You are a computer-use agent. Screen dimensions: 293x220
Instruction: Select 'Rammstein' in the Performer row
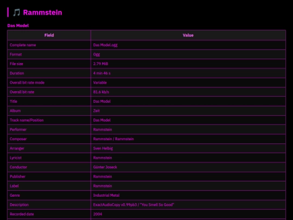103,129
